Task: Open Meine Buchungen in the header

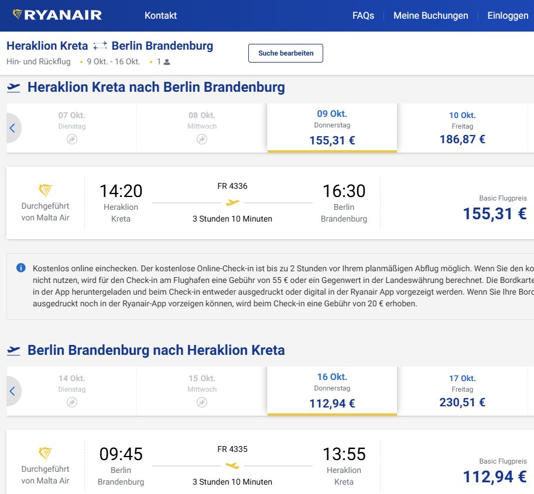Action: point(430,16)
